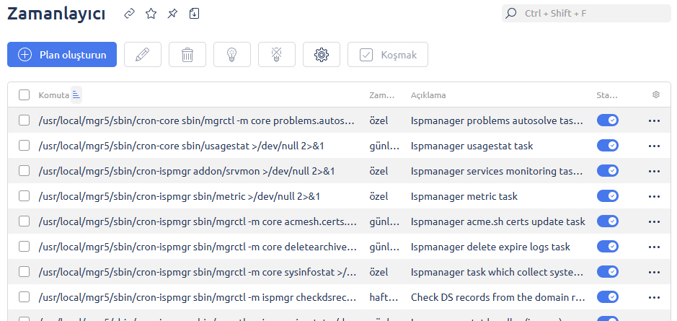Check the acmesh.certs task row checkbox
This screenshot has height=321, width=677.
25,221
